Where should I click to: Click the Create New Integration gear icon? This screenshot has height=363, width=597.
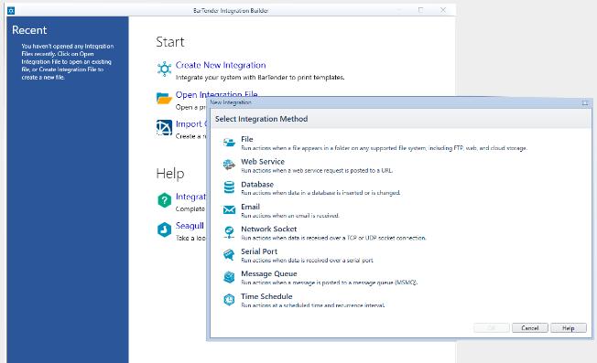[x=164, y=69]
